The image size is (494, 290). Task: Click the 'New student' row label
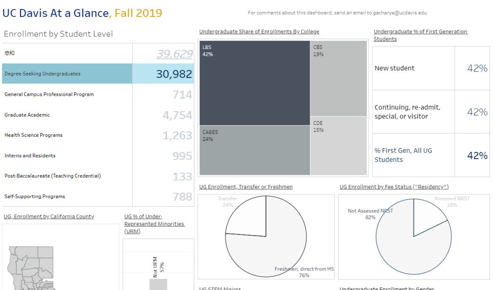394,68
